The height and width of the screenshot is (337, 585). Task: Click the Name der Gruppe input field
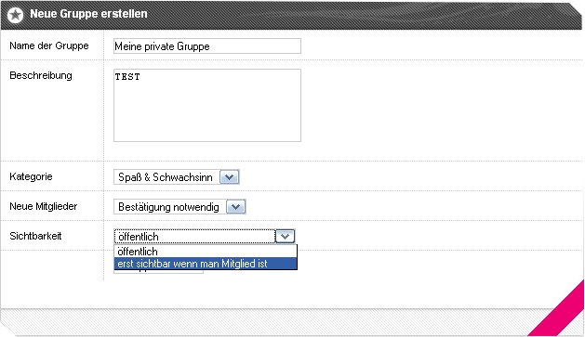(207, 46)
